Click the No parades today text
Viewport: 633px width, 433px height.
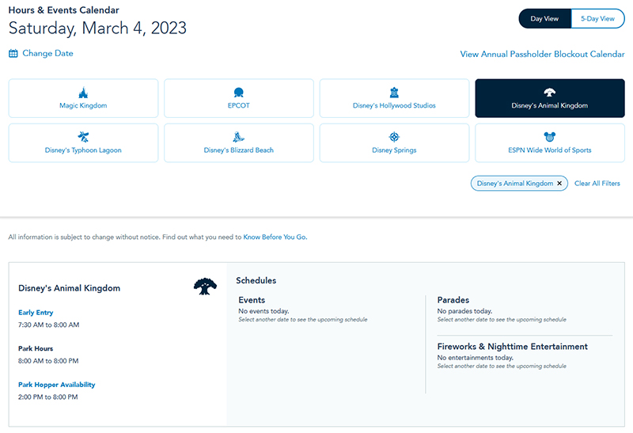[464, 311]
